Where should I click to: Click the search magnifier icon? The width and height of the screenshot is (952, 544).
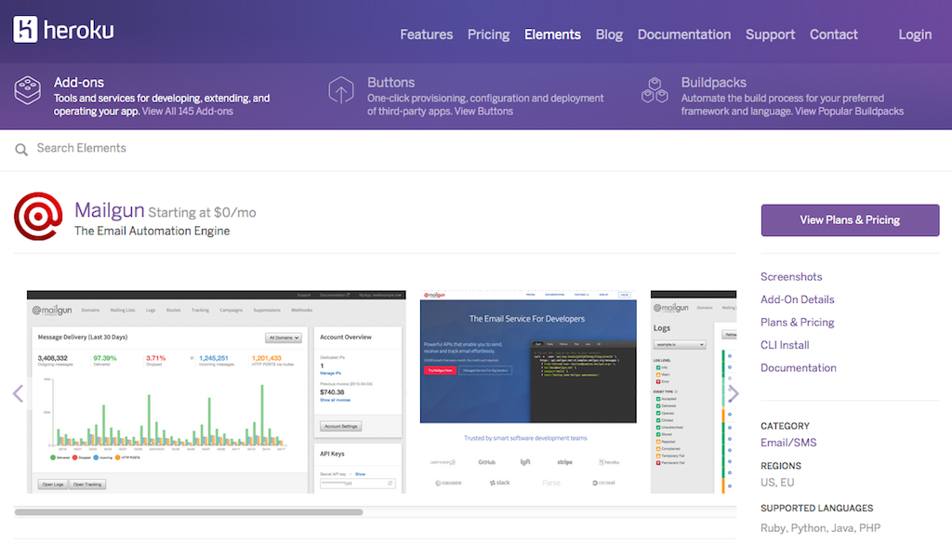pos(21,150)
